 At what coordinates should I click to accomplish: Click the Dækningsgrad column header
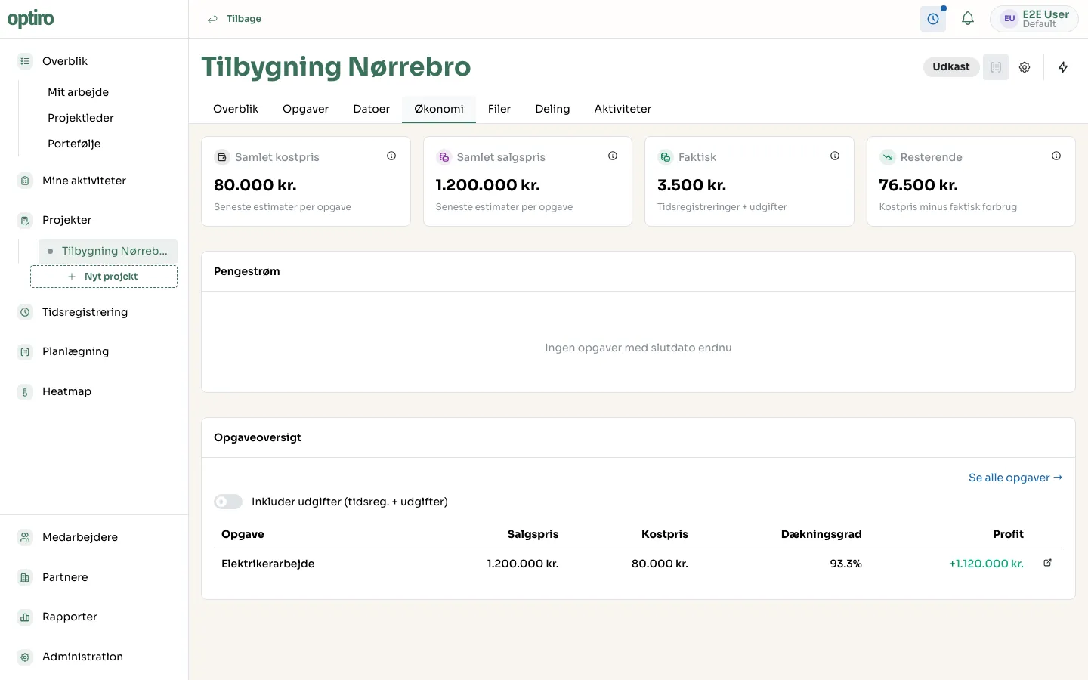coord(821,534)
